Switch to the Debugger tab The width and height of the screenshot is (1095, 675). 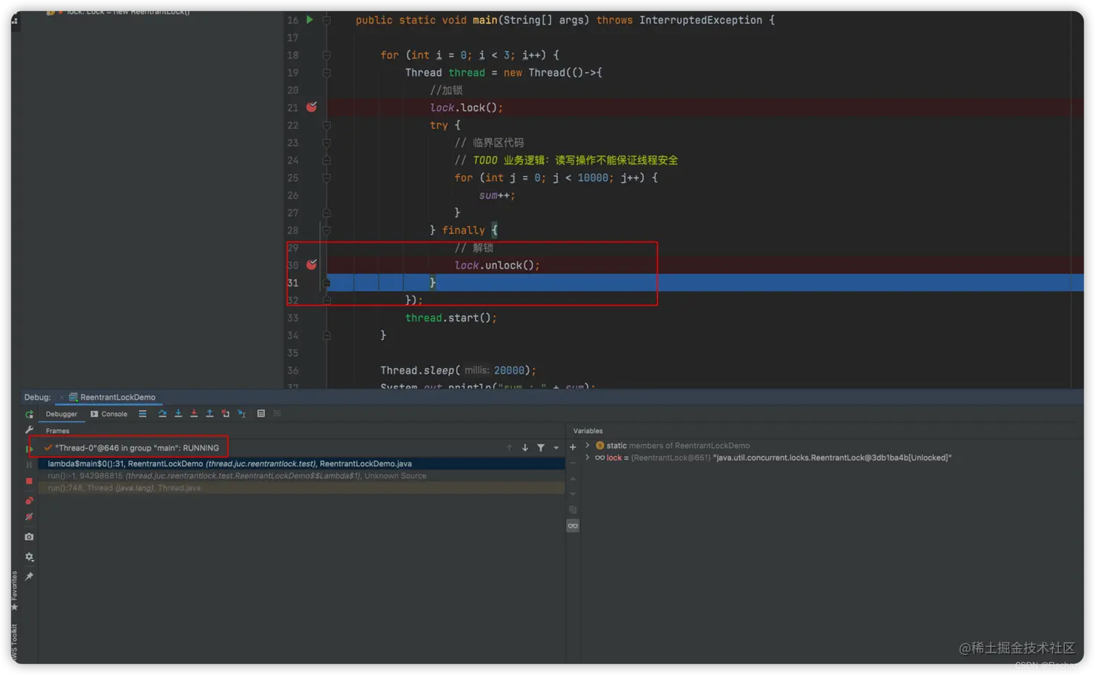tap(62, 414)
